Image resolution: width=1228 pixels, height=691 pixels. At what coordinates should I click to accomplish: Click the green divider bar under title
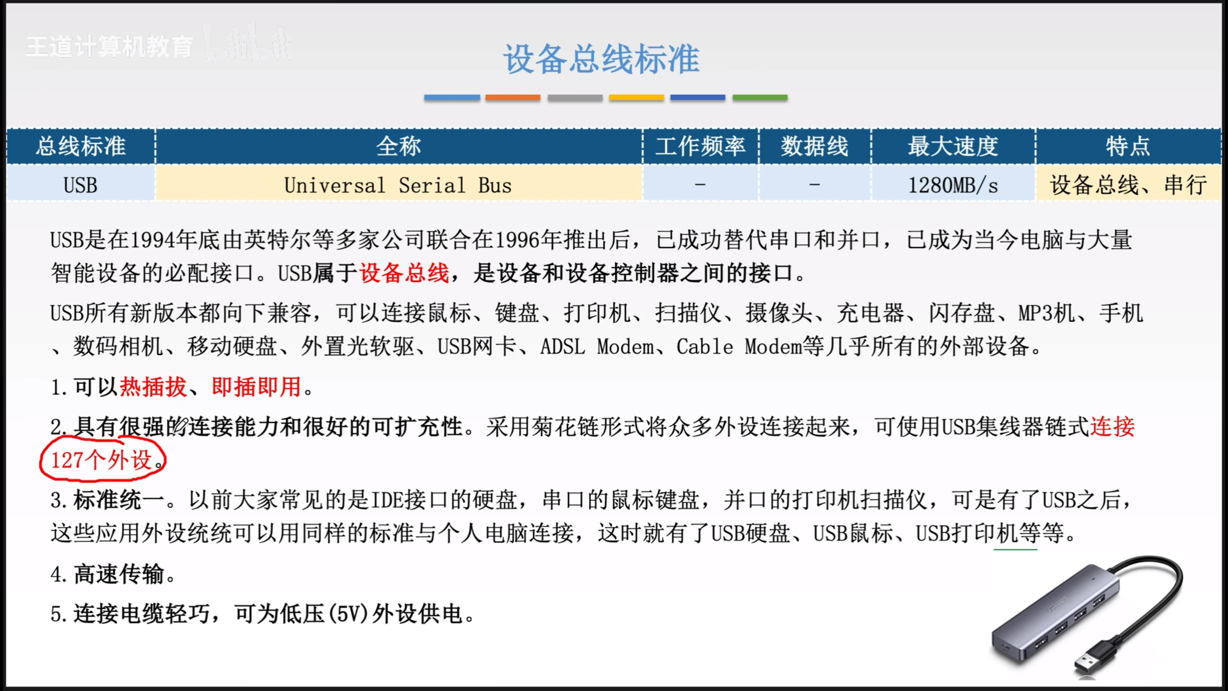click(x=760, y=97)
